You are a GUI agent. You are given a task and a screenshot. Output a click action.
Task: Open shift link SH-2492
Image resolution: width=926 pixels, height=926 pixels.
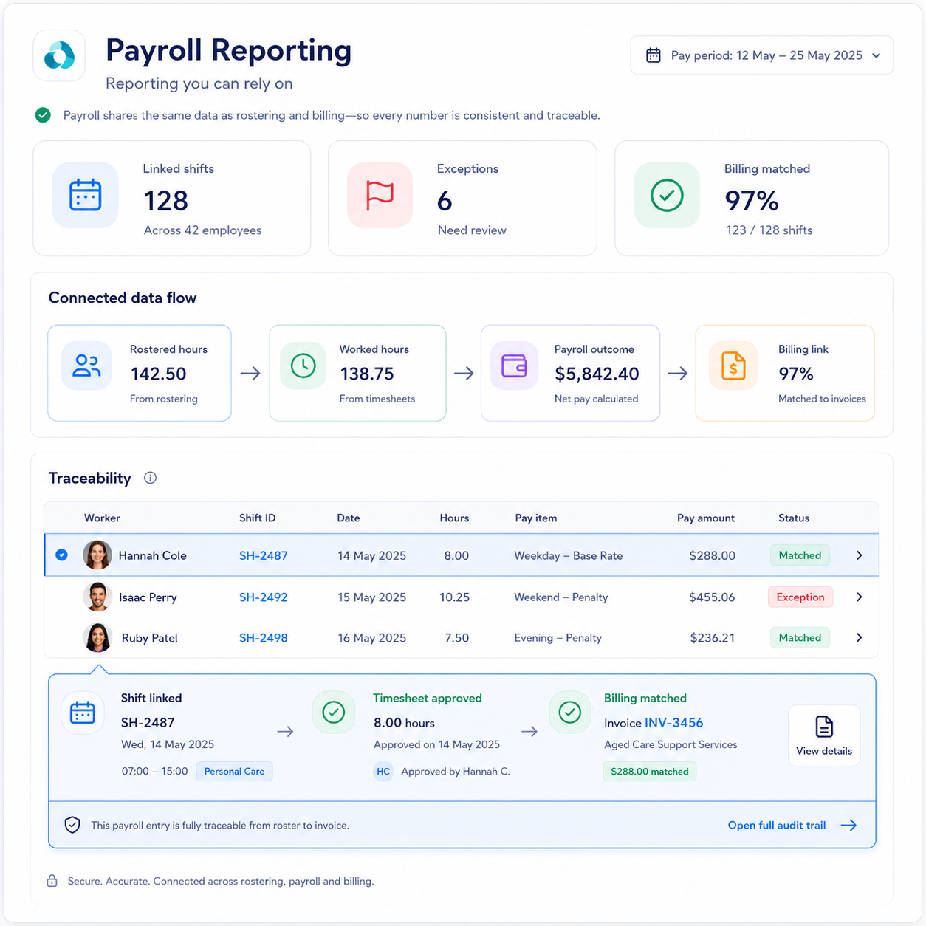click(264, 597)
